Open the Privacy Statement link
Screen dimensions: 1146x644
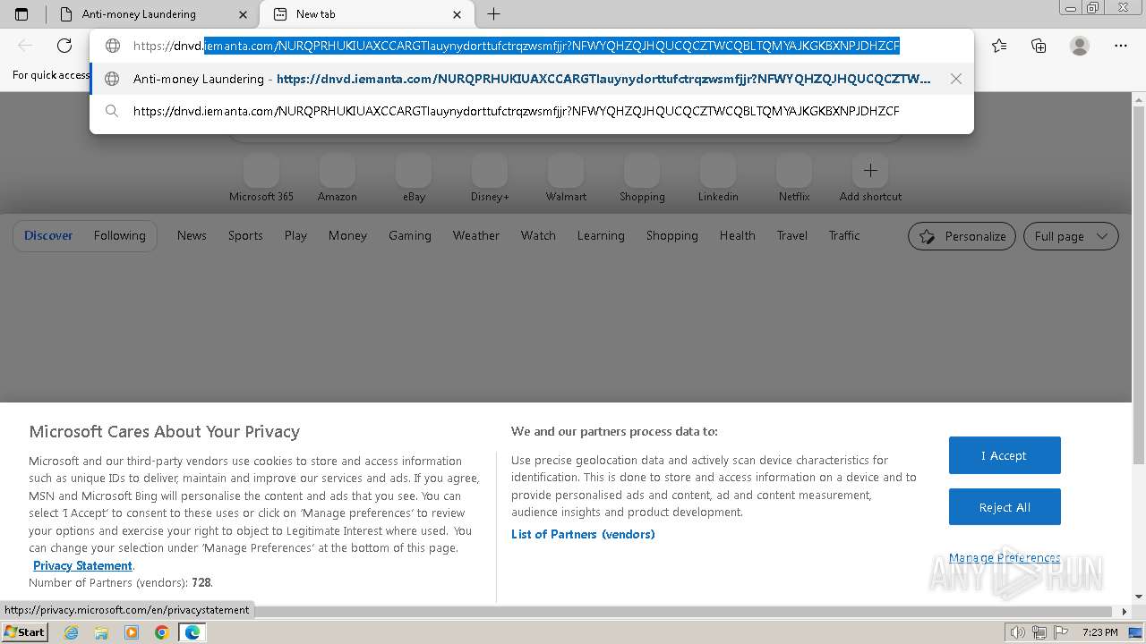point(82,565)
